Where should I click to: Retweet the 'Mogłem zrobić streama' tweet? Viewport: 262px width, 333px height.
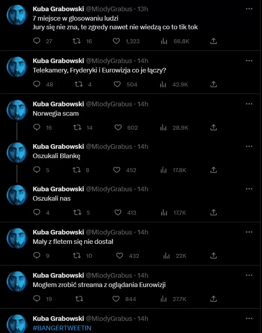[79, 299]
